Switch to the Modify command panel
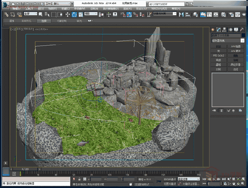The image size is (248, 188). (x=219, y=30)
